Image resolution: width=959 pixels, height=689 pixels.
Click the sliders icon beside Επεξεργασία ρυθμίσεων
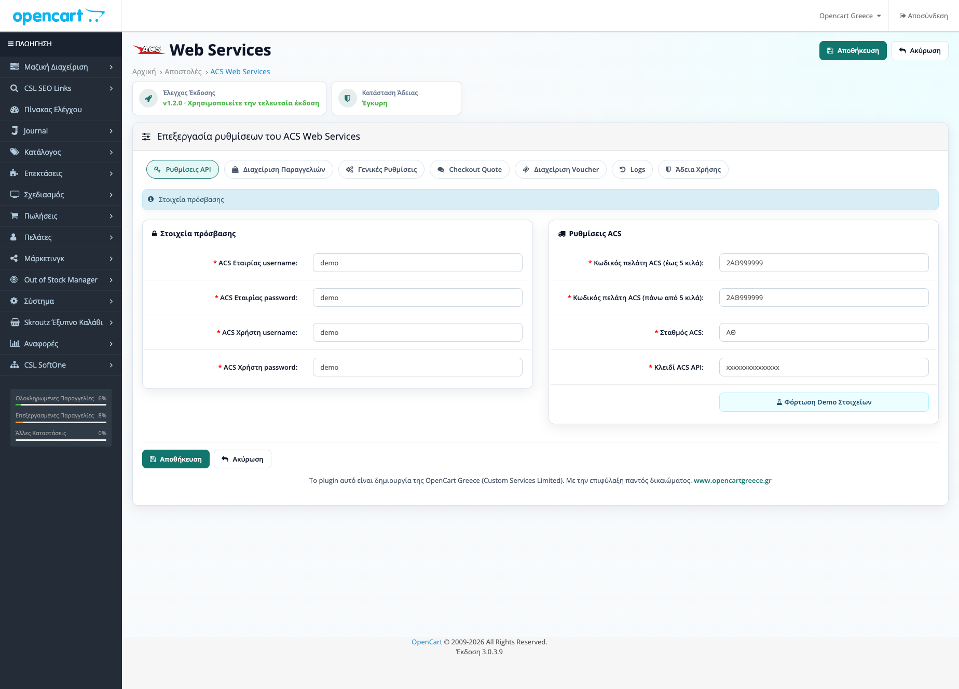(x=146, y=137)
